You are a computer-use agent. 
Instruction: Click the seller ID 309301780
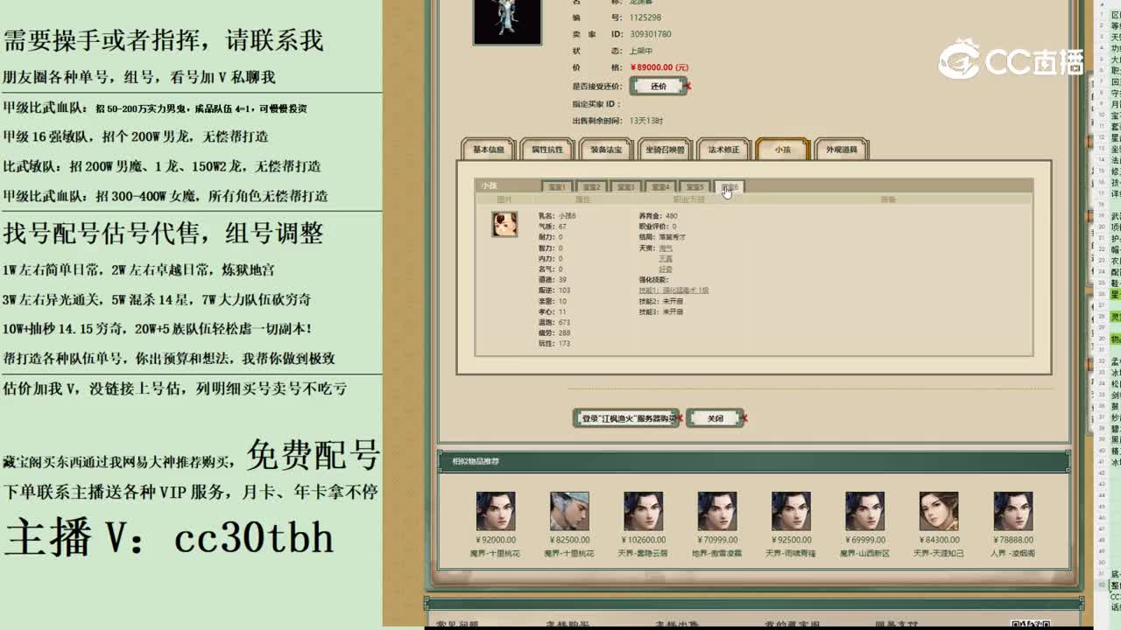(650, 34)
